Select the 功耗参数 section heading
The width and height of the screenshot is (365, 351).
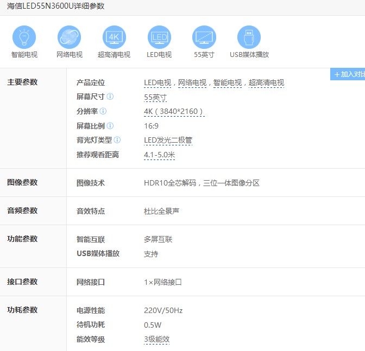22,310
